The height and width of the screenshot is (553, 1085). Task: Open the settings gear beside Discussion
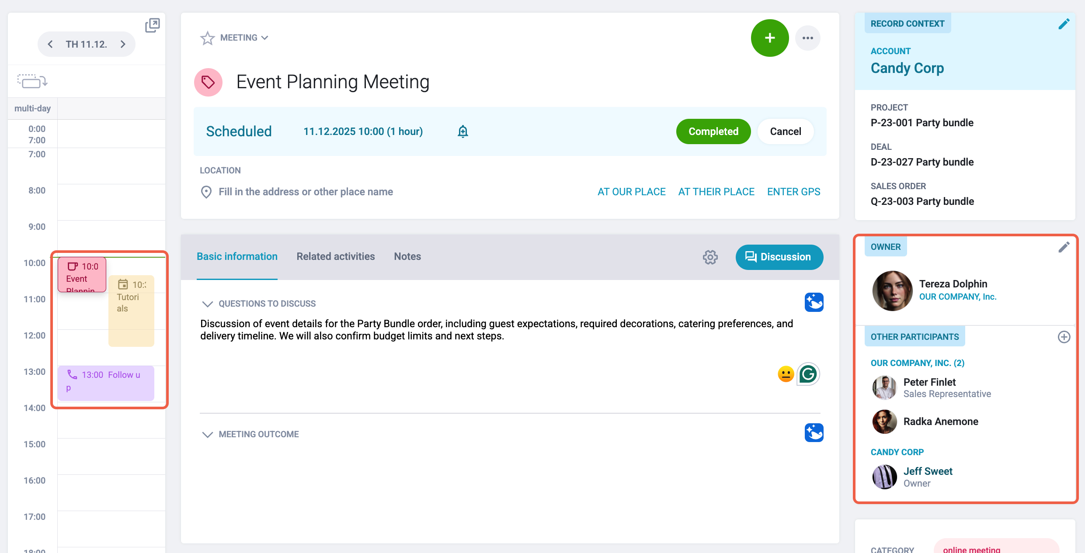point(710,257)
